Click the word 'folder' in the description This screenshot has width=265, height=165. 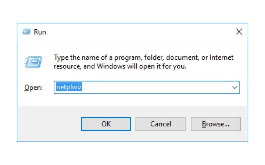point(154,58)
